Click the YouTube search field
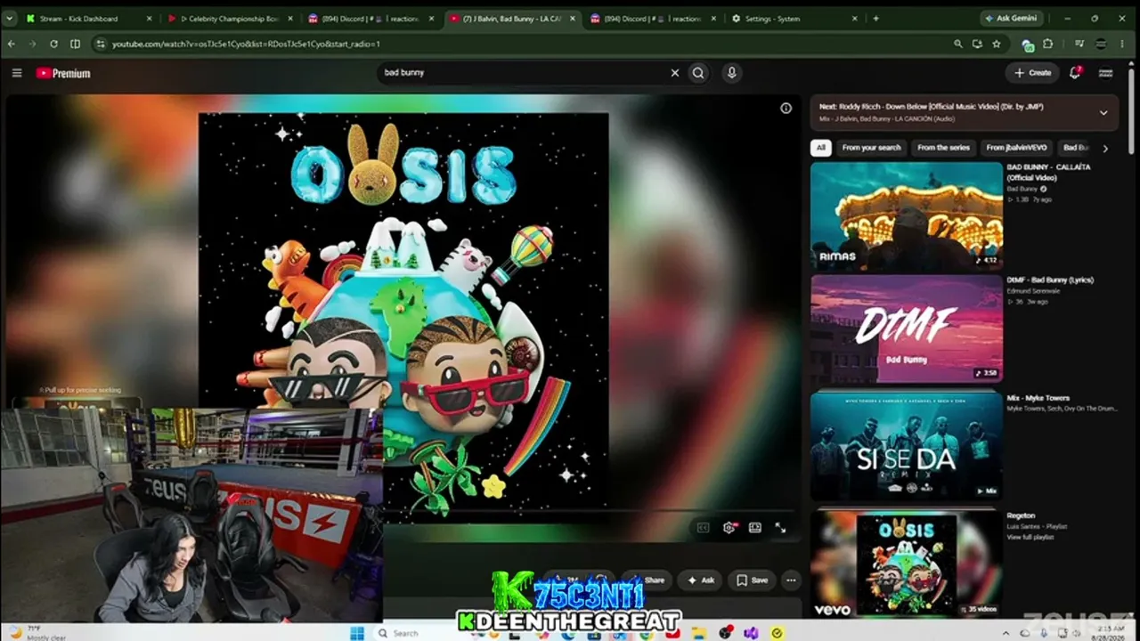This screenshot has width=1140, height=641. pyautogui.click(x=524, y=73)
